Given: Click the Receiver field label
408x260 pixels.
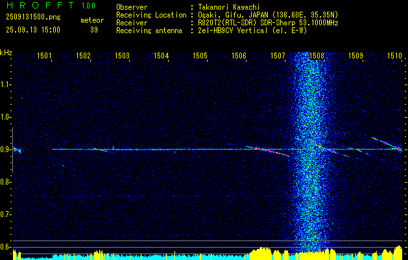Looking at the screenshot, I should [132, 23].
